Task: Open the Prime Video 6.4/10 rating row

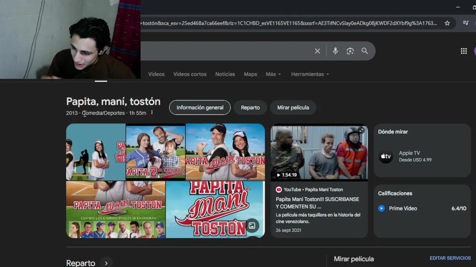Action: coord(422,208)
